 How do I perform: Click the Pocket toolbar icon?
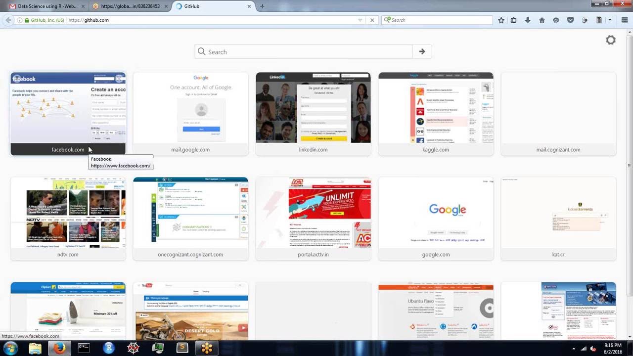point(570,20)
